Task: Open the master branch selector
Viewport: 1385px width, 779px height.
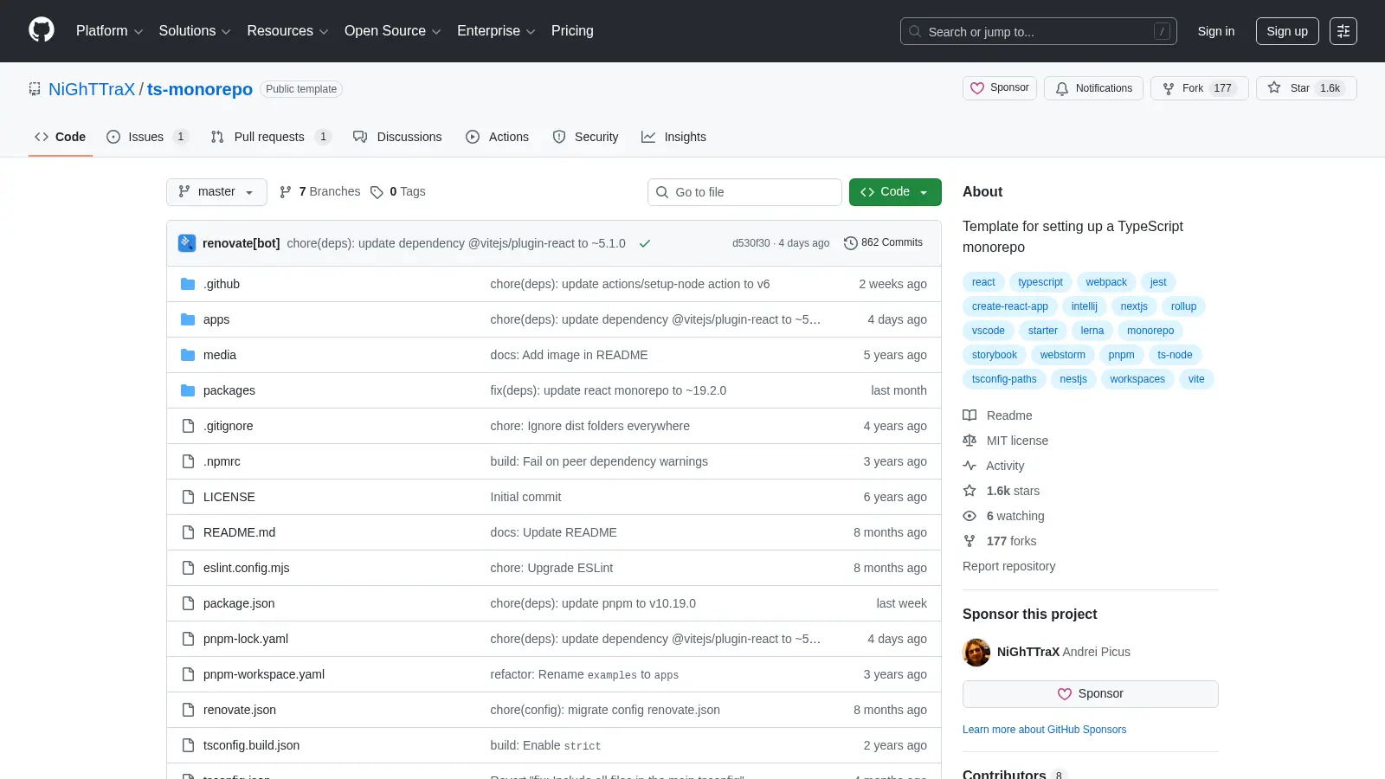Action: click(216, 192)
